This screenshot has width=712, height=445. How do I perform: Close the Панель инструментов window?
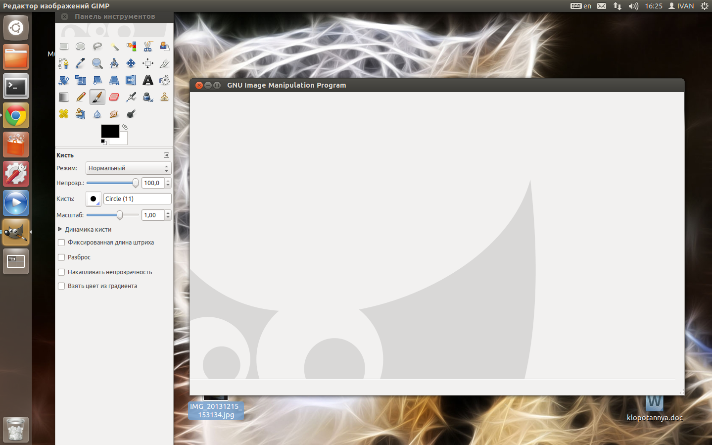(x=65, y=17)
